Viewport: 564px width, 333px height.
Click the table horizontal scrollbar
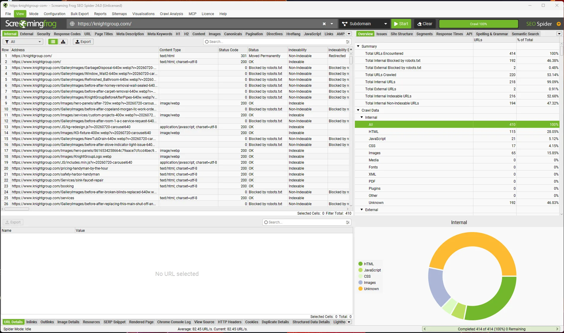click(x=17, y=209)
